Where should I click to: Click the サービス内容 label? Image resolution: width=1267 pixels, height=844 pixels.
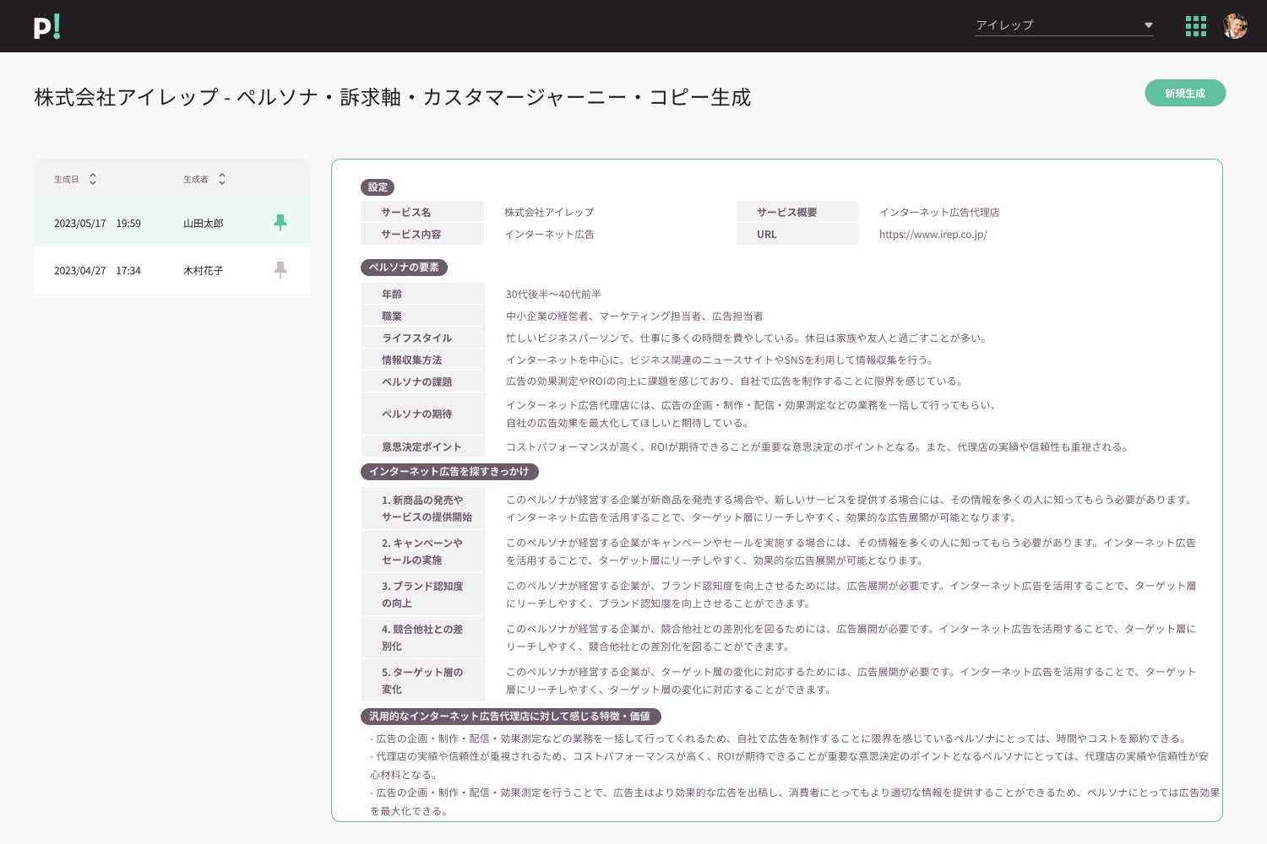pyautogui.click(x=422, y=235)
